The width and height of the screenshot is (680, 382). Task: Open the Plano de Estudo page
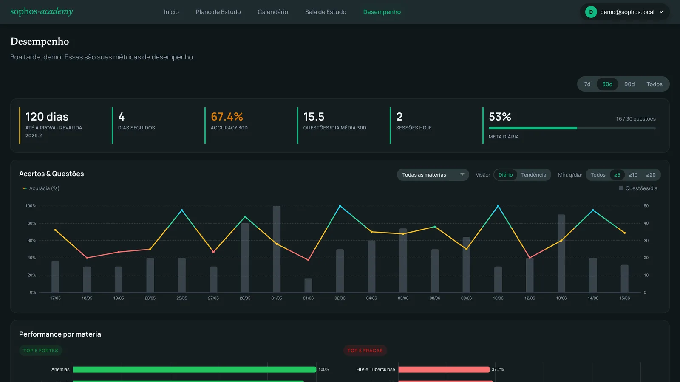pos(218,12)
